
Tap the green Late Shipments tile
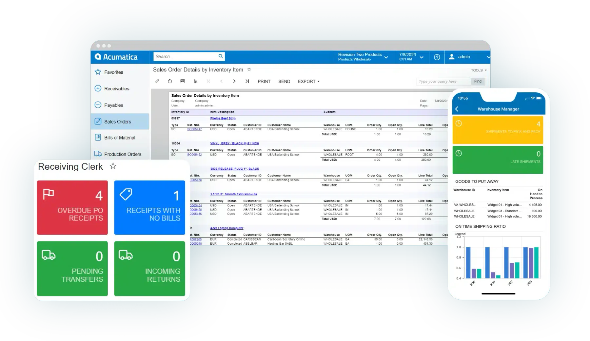pyautogui.click(x=498, y=160)
